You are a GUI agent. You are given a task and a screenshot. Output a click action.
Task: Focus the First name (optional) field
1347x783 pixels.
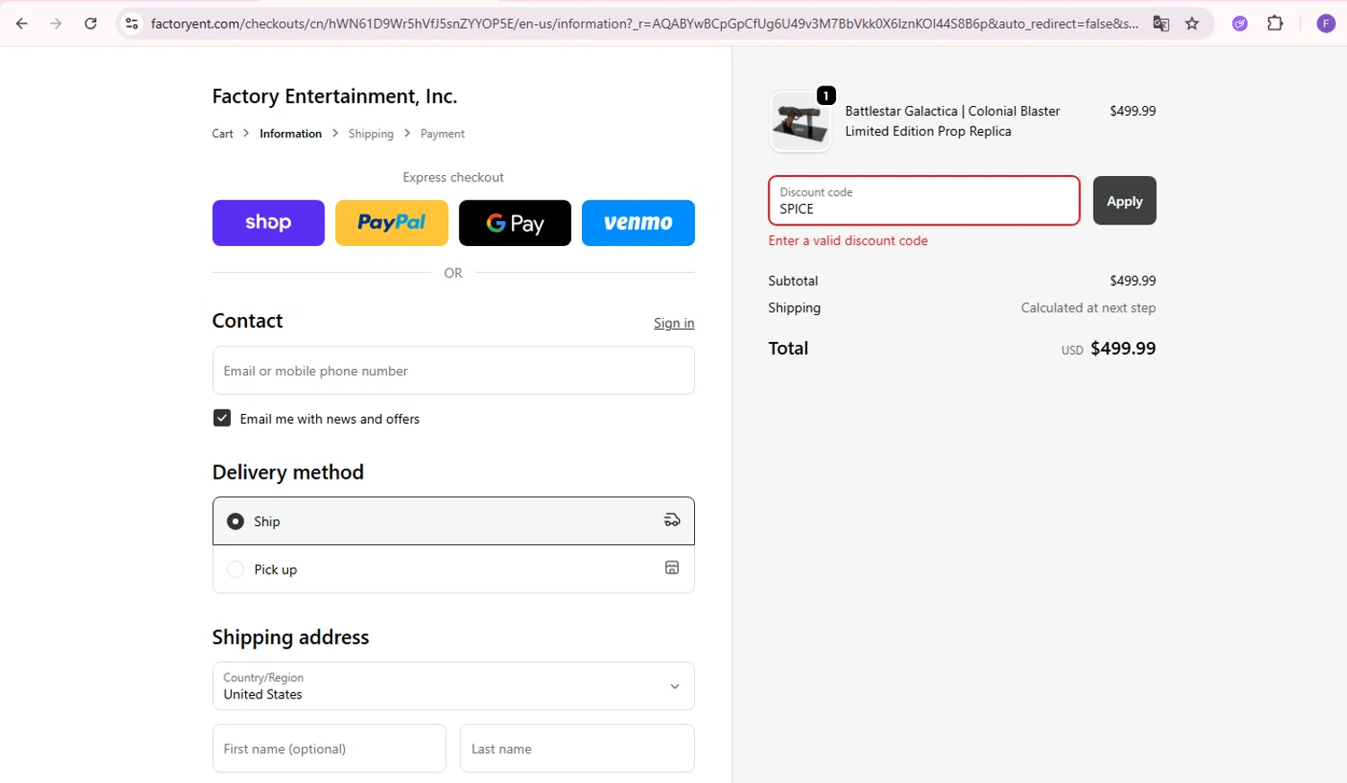329,749
